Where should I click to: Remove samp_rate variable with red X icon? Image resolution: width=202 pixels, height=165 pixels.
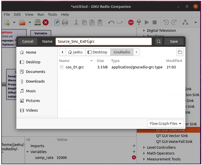pyautogui.click(x=134, y=157)
